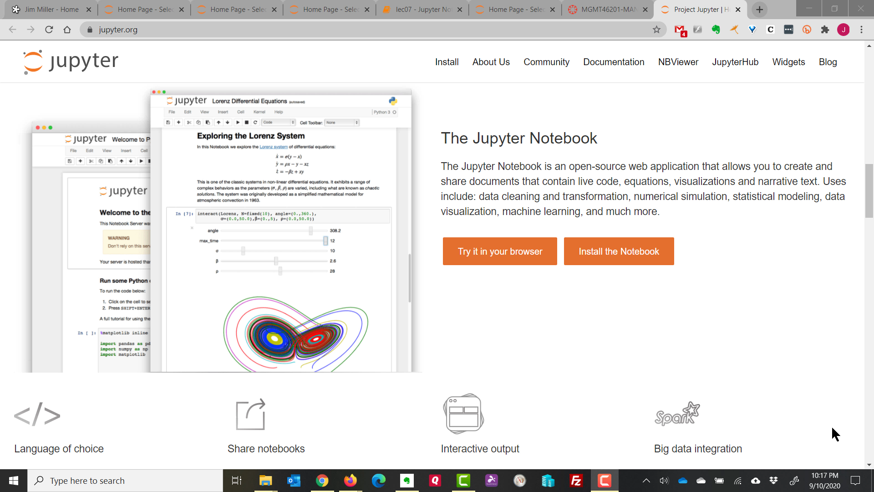Viewport: 874px width, 492px height.
Task: Open the NBViewer navigation link
Action: pos(678,62)
